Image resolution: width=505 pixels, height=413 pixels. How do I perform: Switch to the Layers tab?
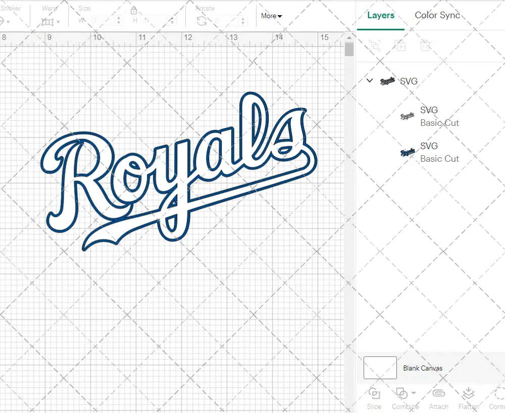coord(381,15)
